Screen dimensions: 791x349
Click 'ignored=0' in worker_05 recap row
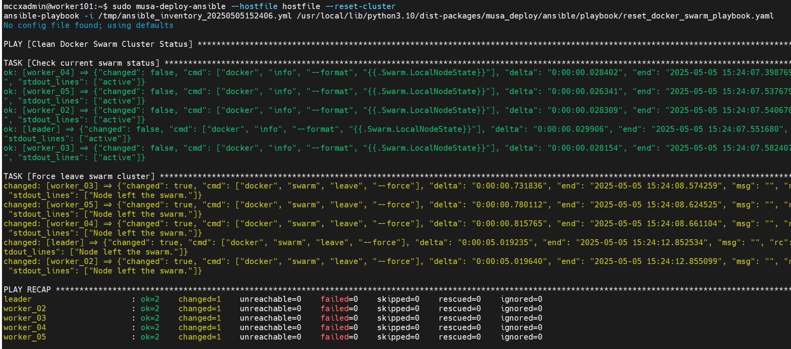521,337
